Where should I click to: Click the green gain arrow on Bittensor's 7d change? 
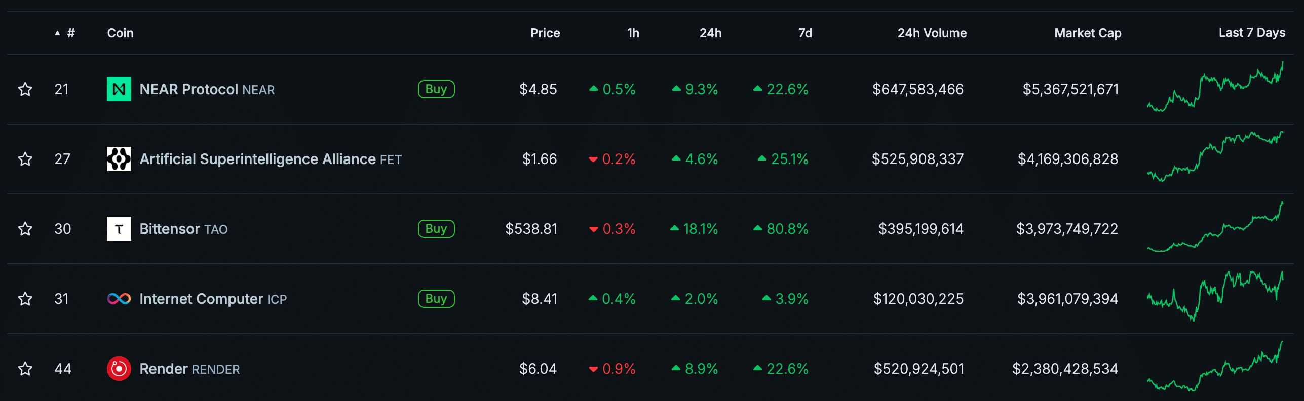coord(758,229)
